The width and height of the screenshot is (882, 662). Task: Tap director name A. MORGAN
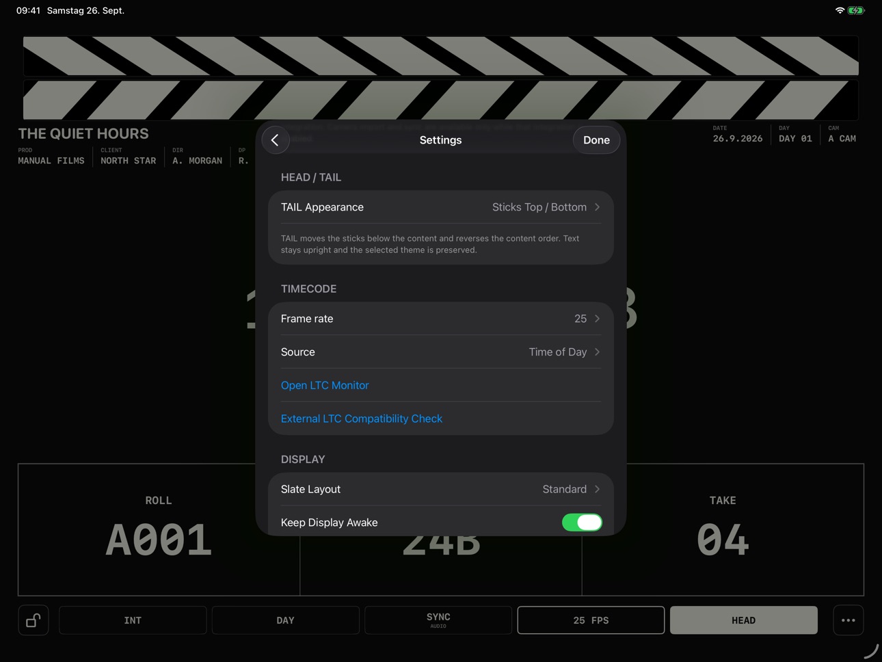click(198, 161)
